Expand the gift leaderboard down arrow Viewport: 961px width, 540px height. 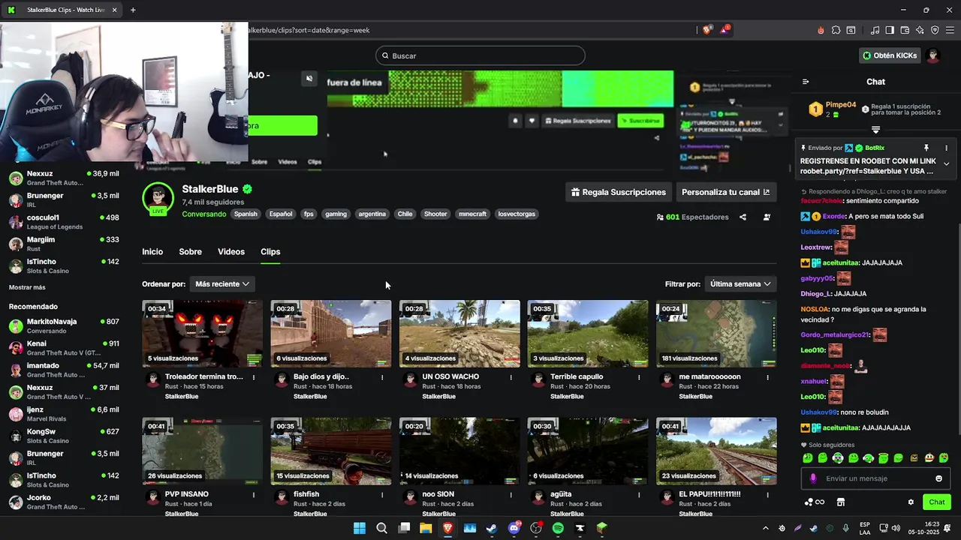875,130
